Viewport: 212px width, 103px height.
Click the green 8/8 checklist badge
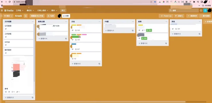coord(149,30)
